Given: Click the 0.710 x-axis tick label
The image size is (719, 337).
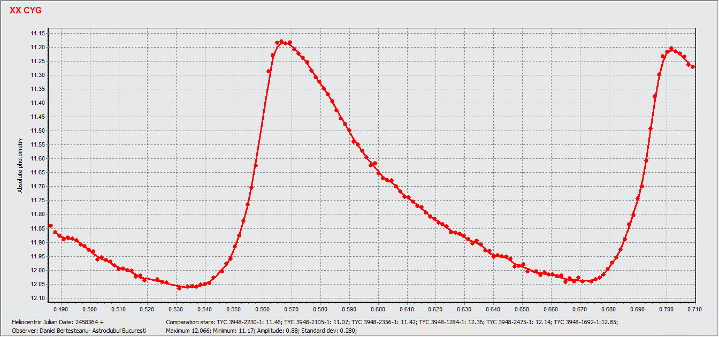Looking at the screenshot, I should (x=694, y=309).
